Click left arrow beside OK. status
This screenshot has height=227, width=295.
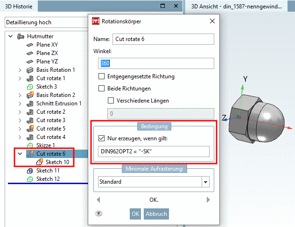pos(98,200)
